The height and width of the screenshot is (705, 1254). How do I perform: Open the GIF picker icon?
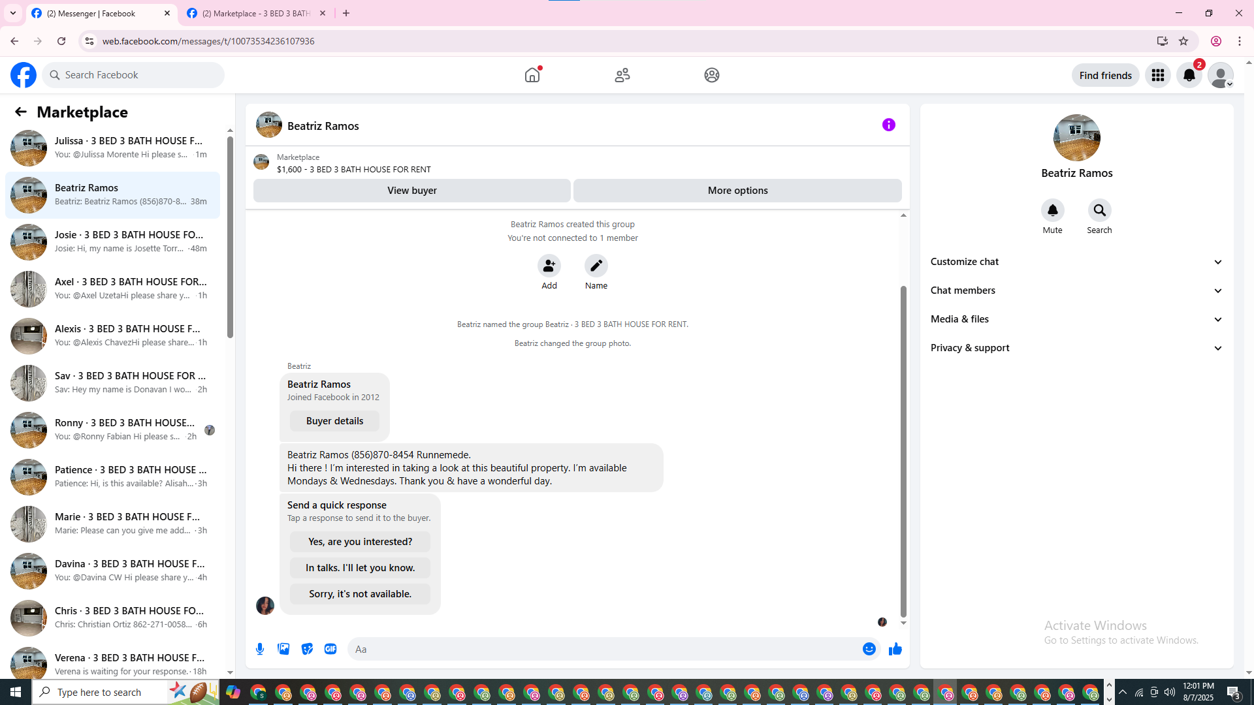tap(330, 649)
